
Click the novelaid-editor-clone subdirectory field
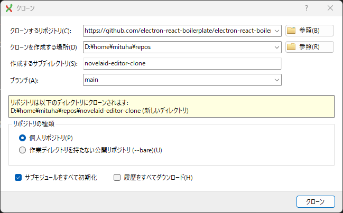coord(182,63)
